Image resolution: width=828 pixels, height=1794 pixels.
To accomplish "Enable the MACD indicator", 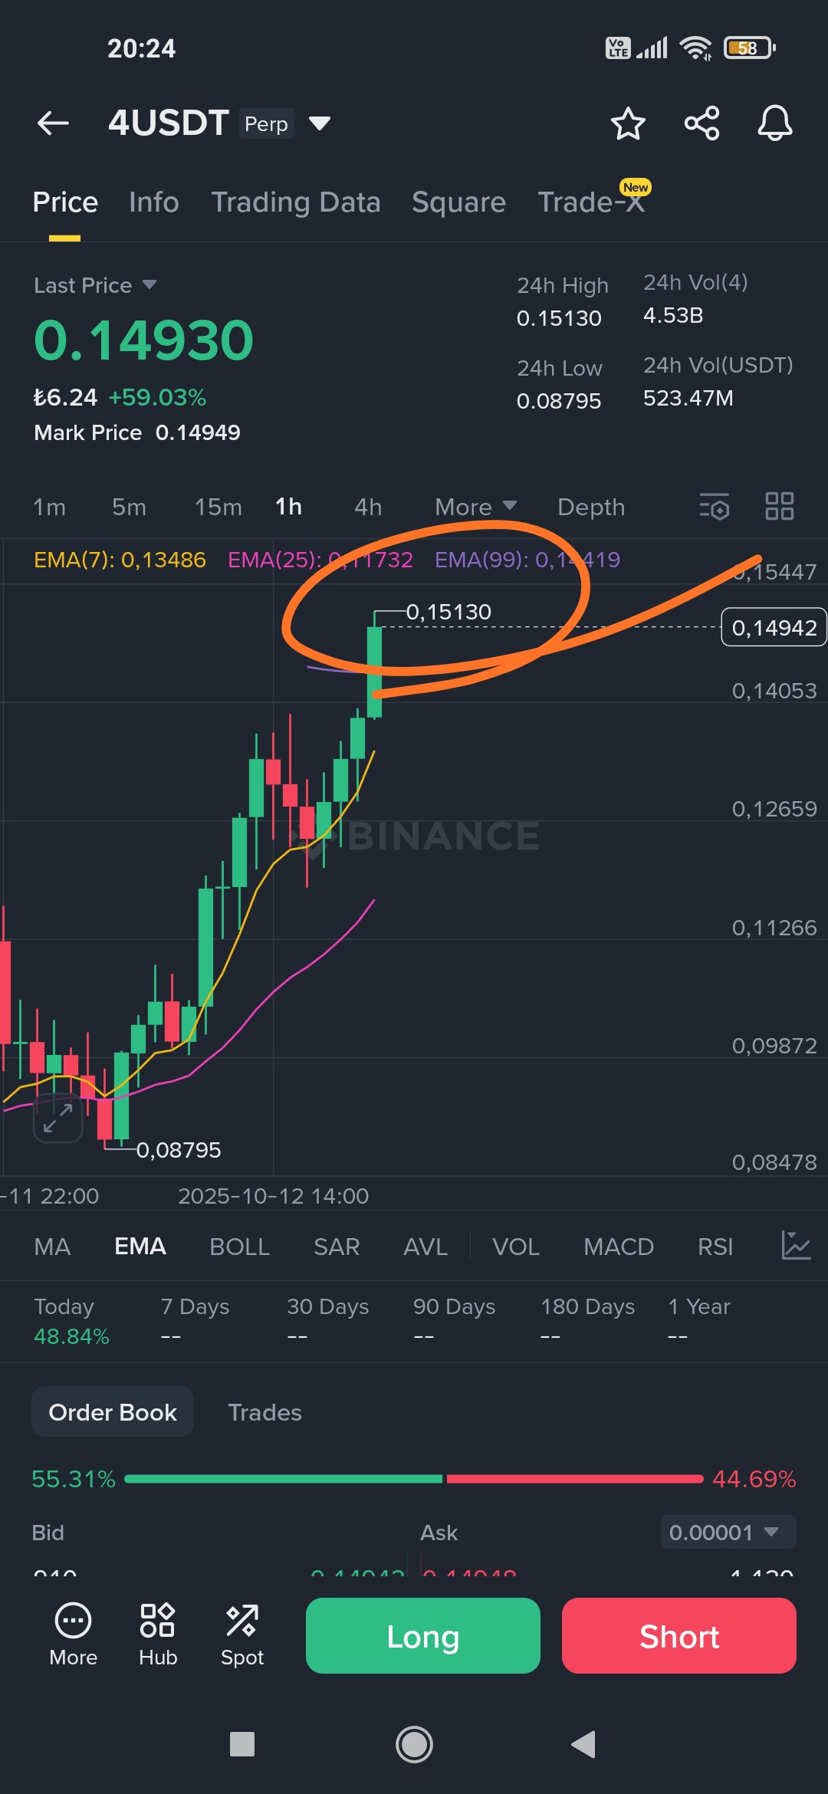I will tap(618, 1247).
